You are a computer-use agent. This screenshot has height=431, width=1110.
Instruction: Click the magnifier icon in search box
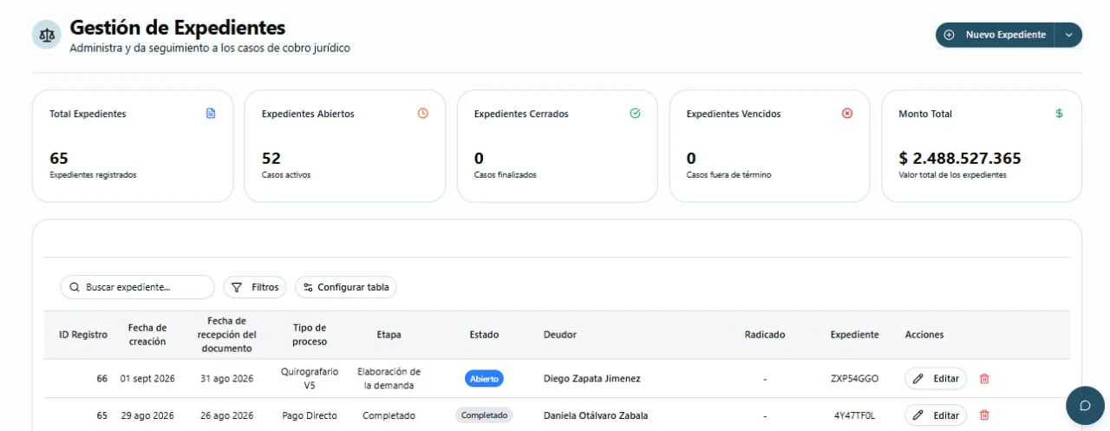[x=75, y=287]
